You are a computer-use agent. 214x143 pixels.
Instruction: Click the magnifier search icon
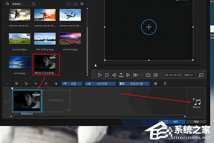tap(33, 4)
